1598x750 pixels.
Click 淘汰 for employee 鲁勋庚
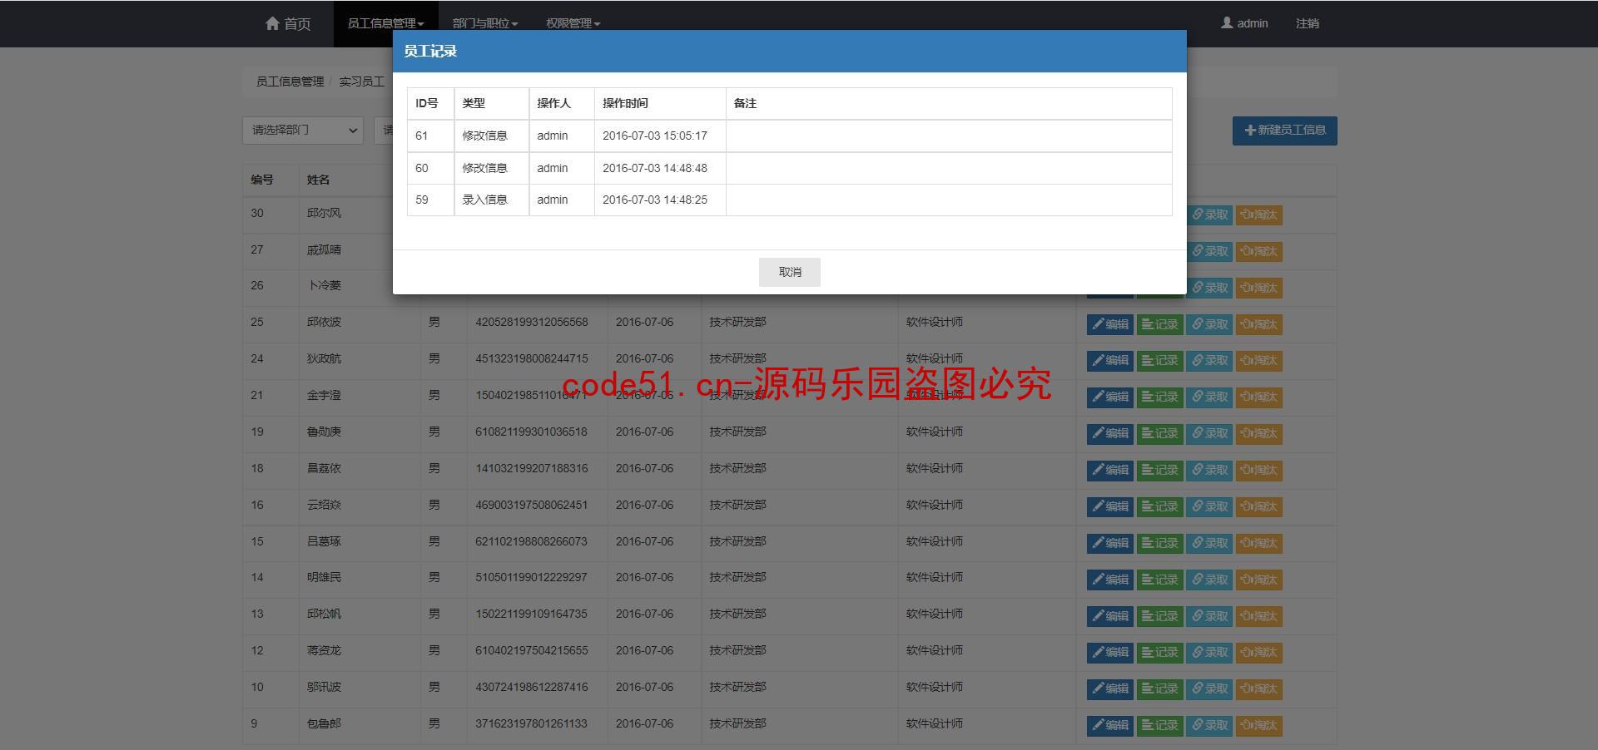[1258, 434]
